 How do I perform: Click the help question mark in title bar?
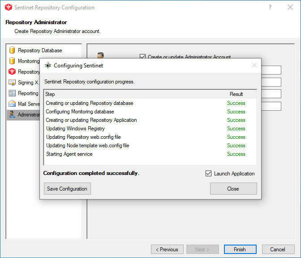[270, 7]
